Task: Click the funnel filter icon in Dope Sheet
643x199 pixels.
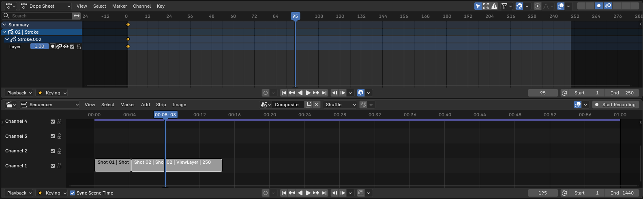Action: [504, 6]
